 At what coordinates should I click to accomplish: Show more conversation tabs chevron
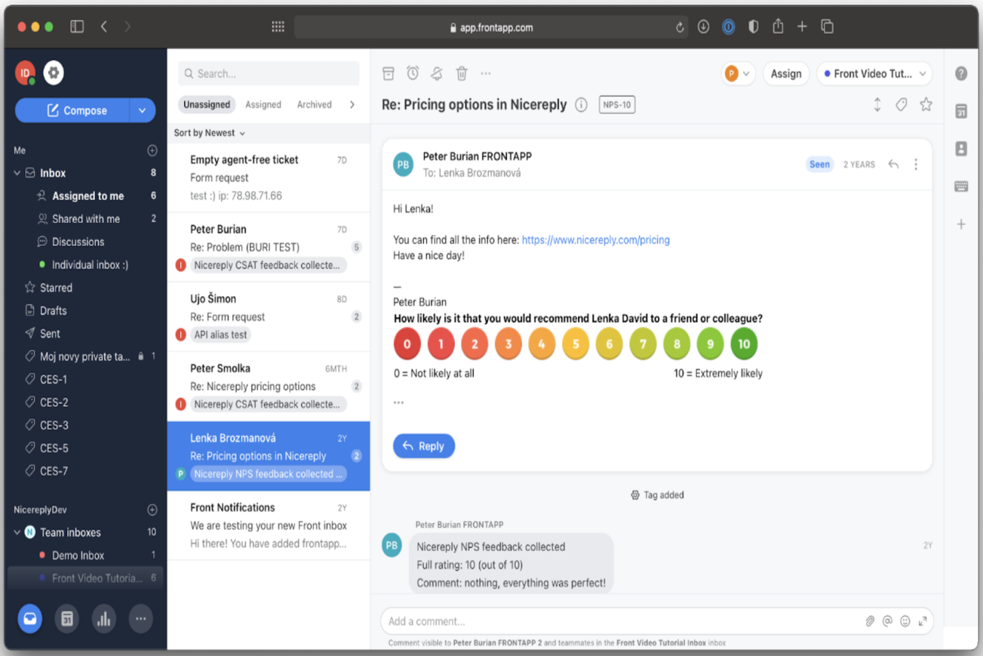click(352, 105)
